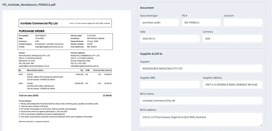Click vendor name NOVASOURCE WHOLESALE PTY LTD in document
Image resolution: width=272 pixels, height=131 pixels.
pyautogui.click(x=34, y=56)
